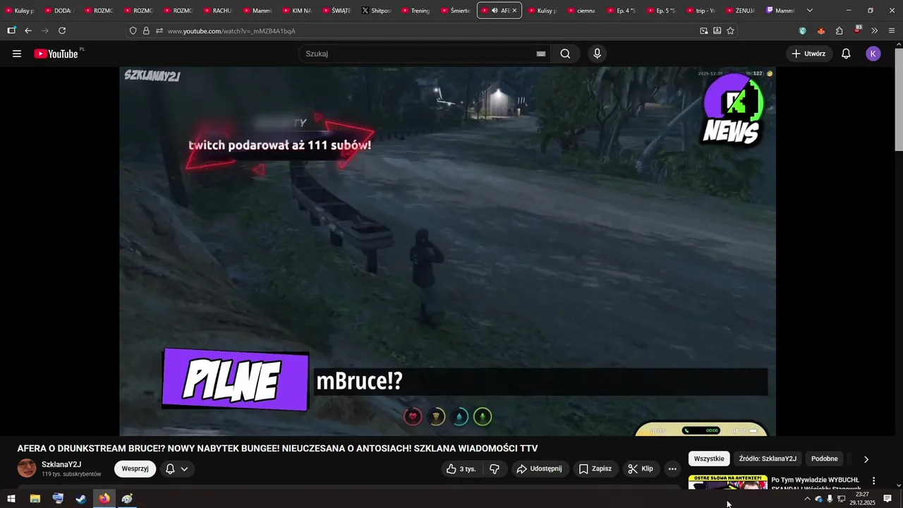Image resolution: width=903 pixels, height=508 pixels.
Task: Open Steam from the taskbar
Action: (81, 499)
